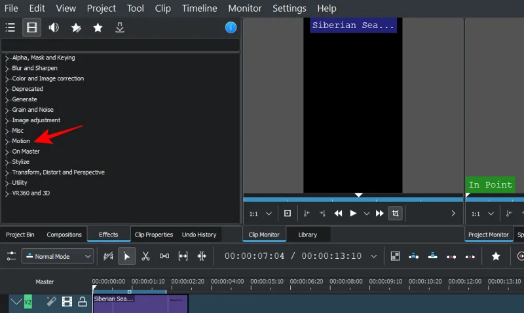Lock the V2 track
Viewport: 524px width, 313px height.
83,302
